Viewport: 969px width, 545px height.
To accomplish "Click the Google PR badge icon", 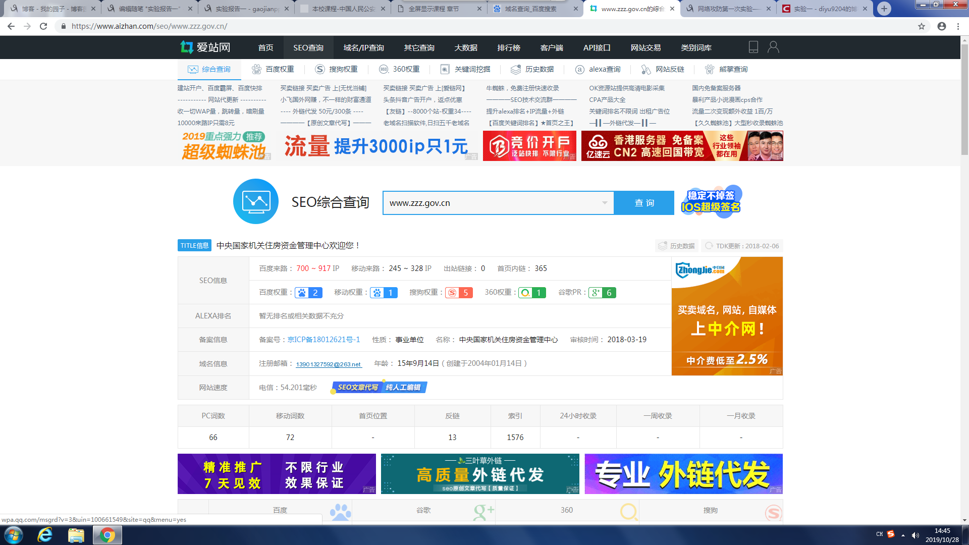I will (x=596, y=293).
